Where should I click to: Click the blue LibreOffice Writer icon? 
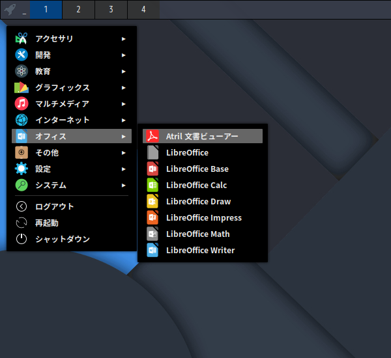[x=152, y=250]
